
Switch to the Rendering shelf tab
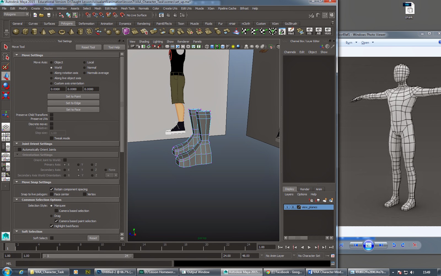click(x=144, y=24)
